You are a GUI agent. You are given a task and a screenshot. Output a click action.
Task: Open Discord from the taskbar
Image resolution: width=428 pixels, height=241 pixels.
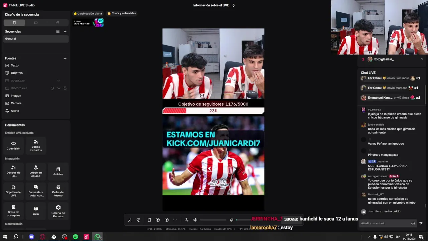(32, 237)
